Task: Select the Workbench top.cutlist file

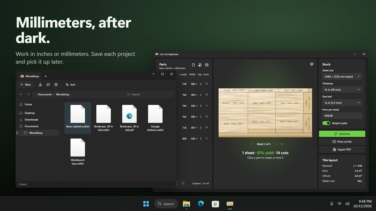Action: (x=78, y=152)
